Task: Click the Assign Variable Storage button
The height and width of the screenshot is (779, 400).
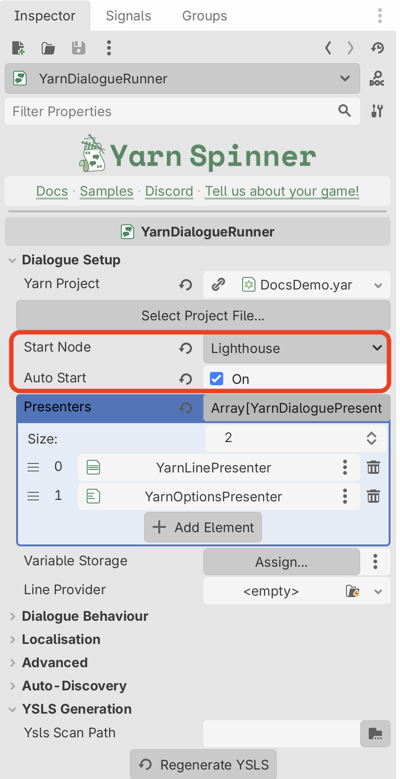Action: (282, 562)
